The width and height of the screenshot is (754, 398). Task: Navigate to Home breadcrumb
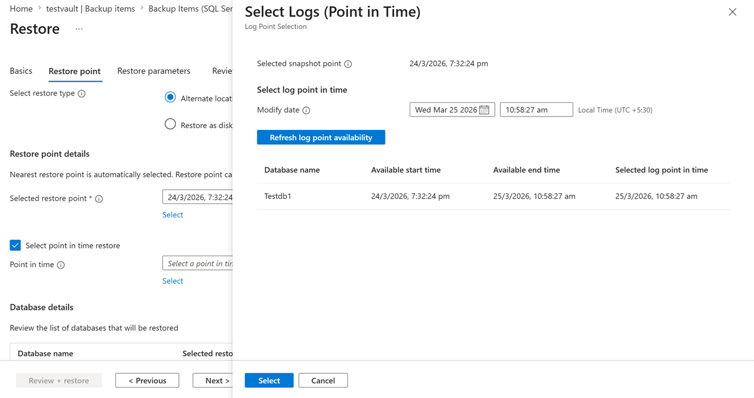[21, 8]
